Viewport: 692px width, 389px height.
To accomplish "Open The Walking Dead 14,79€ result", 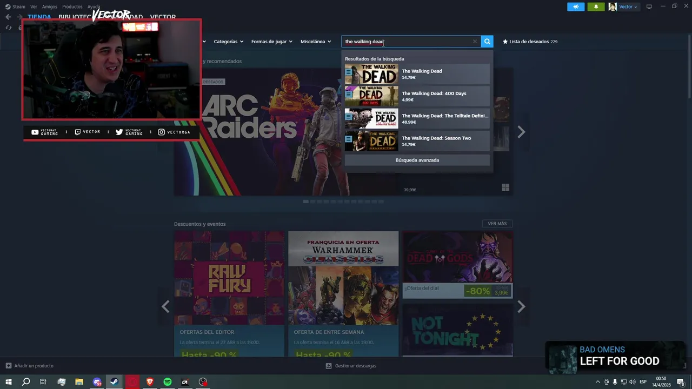I will click(417, 74).
